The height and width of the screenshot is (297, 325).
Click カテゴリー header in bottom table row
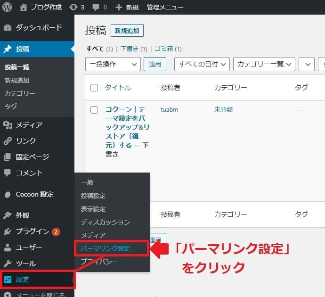pyautogui.click(x=230, y=214)
